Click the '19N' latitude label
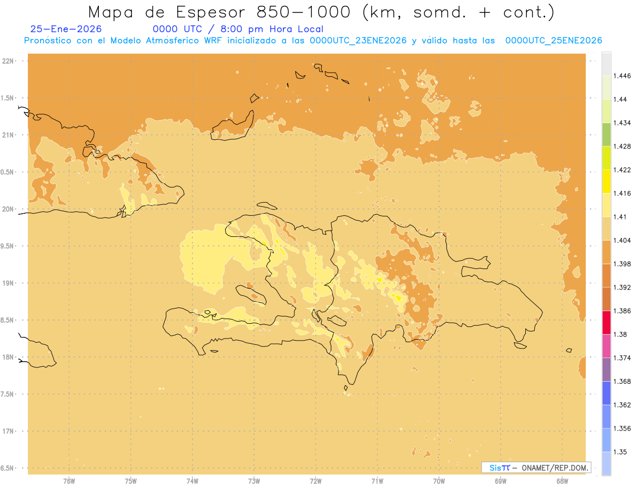 pyautogui.click(x=7, y=283)
